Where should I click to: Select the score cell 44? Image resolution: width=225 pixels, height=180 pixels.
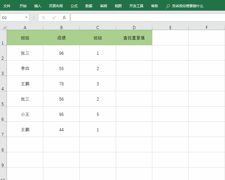coord(61,129)
